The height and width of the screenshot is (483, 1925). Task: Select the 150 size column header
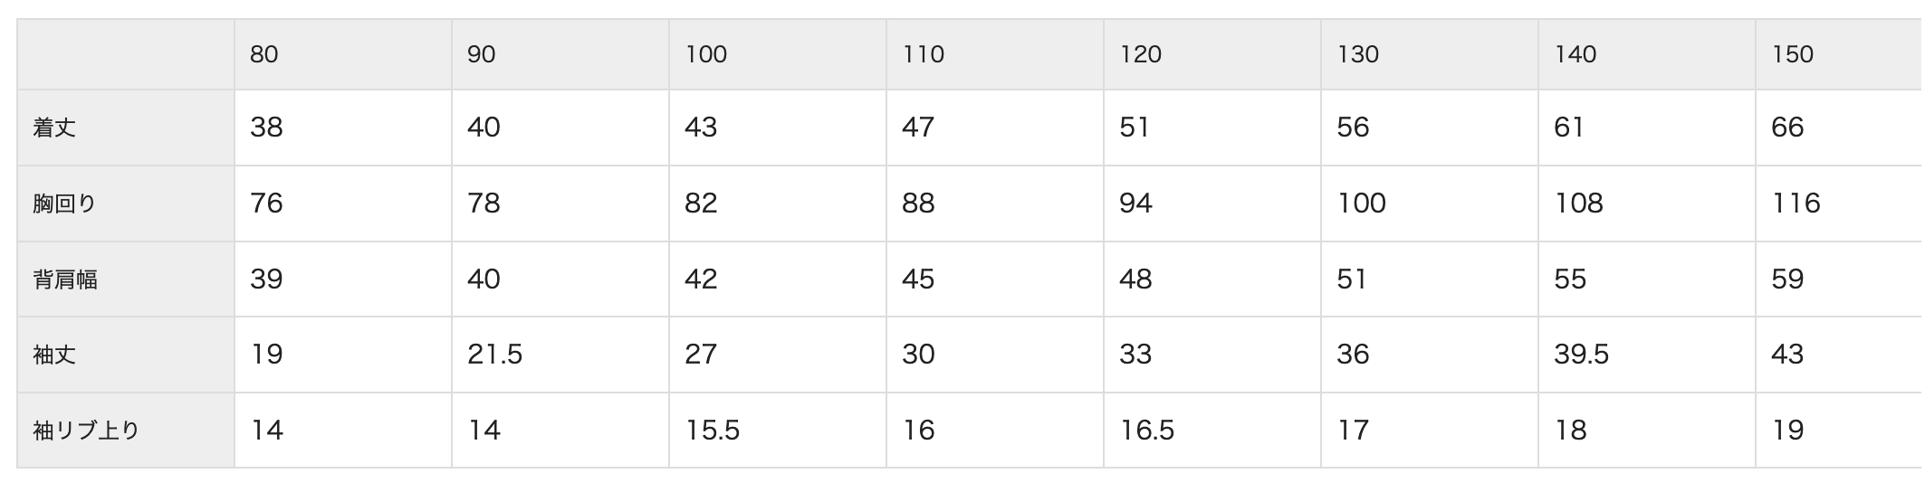(x=1840, y=54)
